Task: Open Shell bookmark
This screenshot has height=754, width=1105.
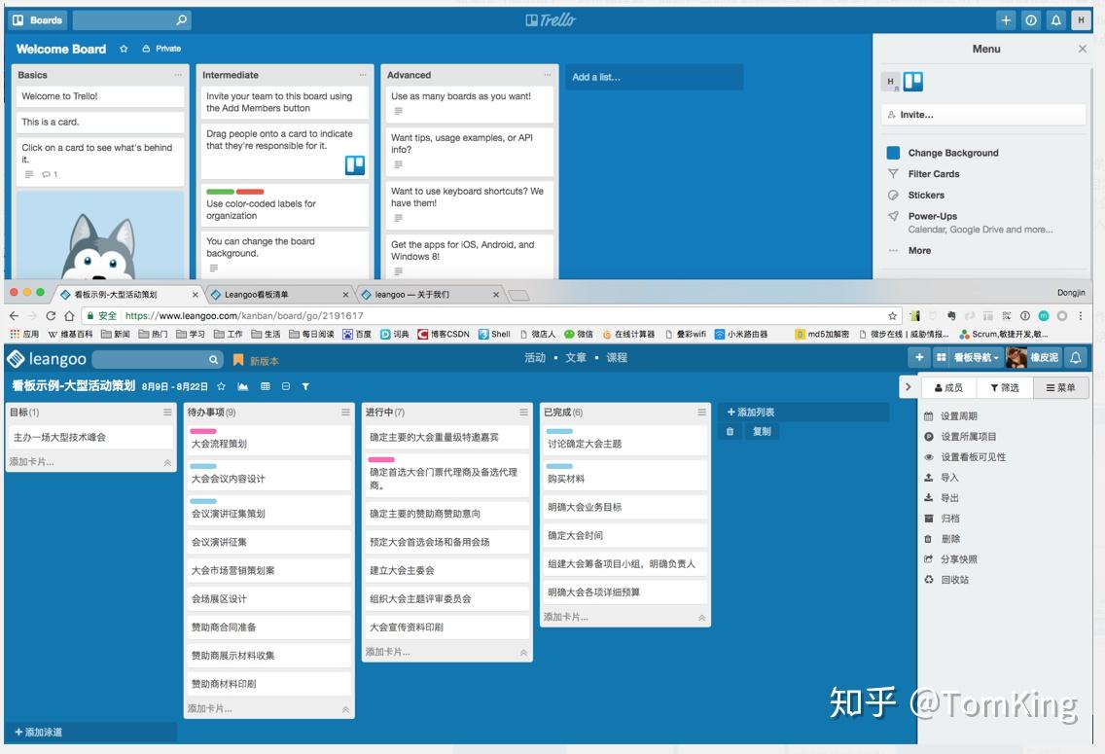Action: pyautogui.click(x=494, y=334)
